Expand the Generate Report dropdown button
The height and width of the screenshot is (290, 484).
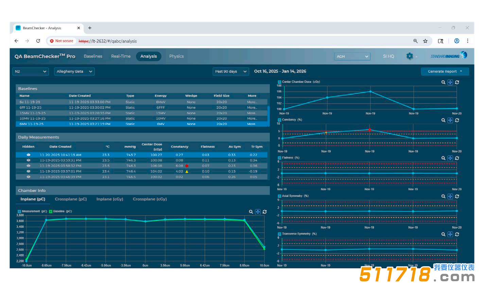[445, 71]
